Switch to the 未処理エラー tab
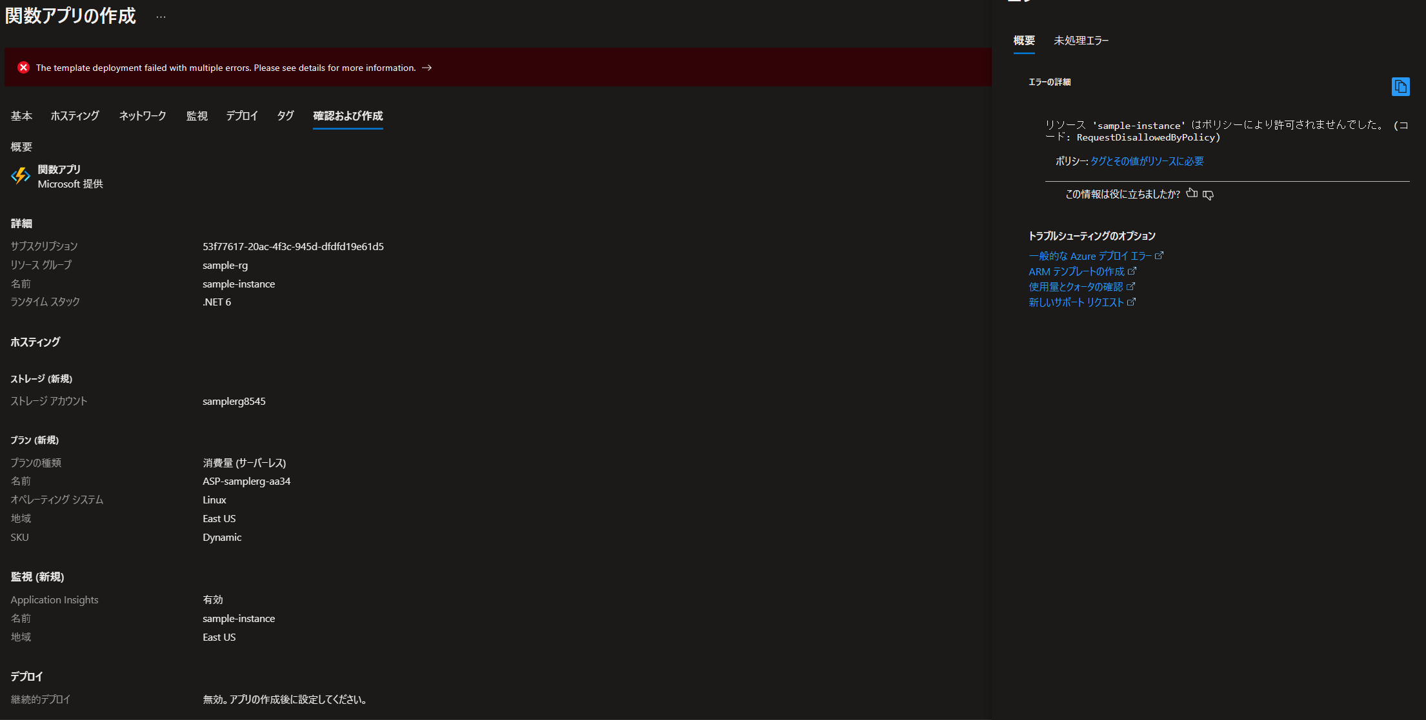Image resolution: width=1426 pixels, height=720 pixels. (1081, 41)
